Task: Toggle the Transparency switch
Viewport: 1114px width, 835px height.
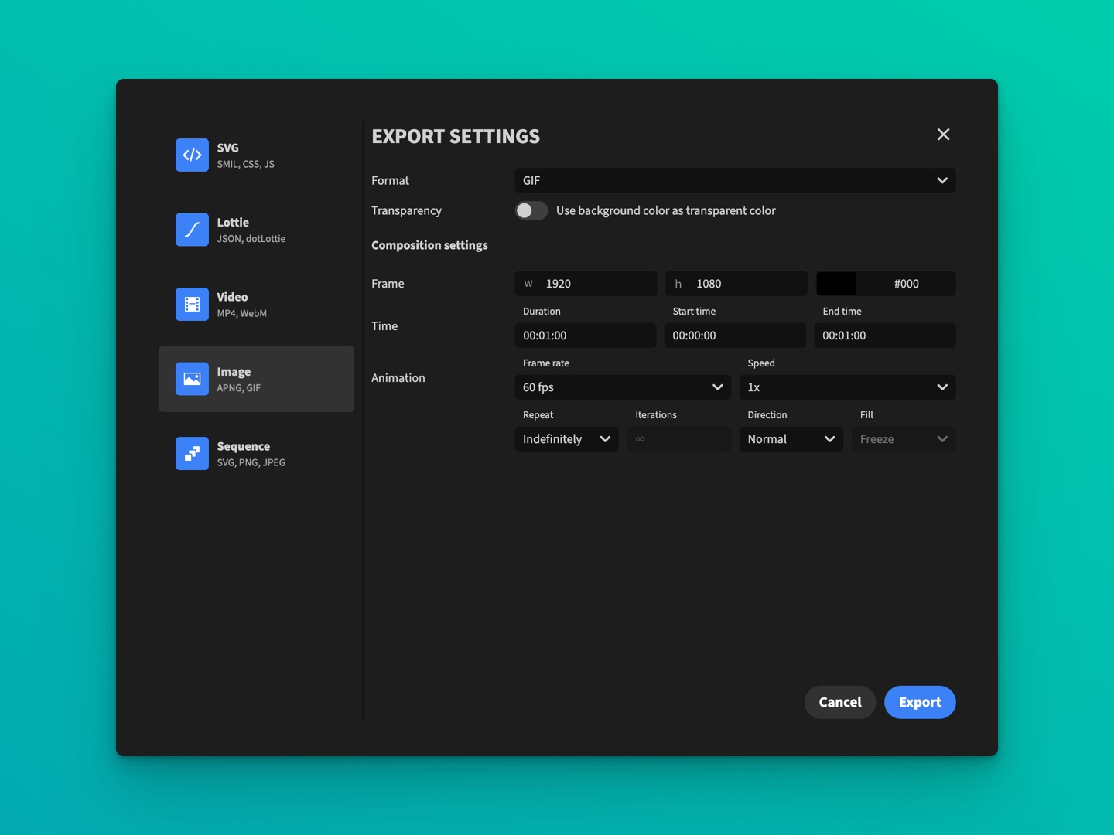Action: [x=531, y=210]
